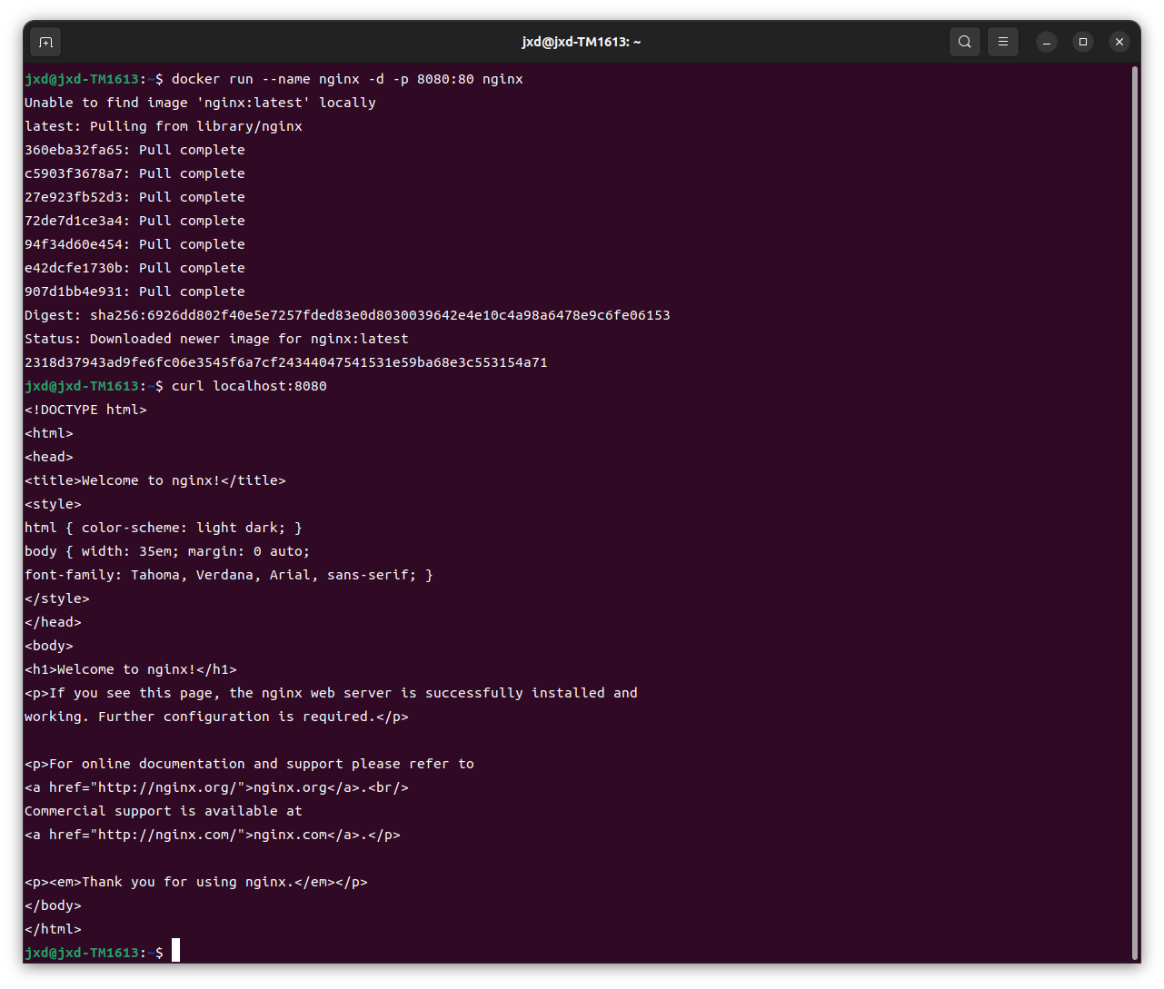
Task: Click the 27e923fb52d3 Pull complete line
Action: tap(134, 197)
